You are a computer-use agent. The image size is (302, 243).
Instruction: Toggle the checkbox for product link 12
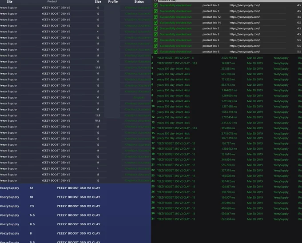(155, 17)
